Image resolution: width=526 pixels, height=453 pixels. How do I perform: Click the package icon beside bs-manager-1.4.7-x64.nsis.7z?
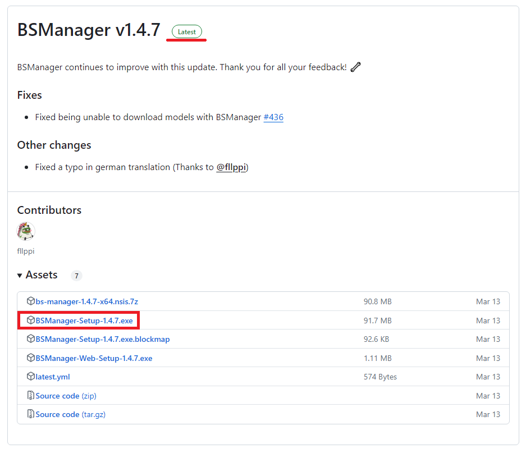[x=30, y=301]
